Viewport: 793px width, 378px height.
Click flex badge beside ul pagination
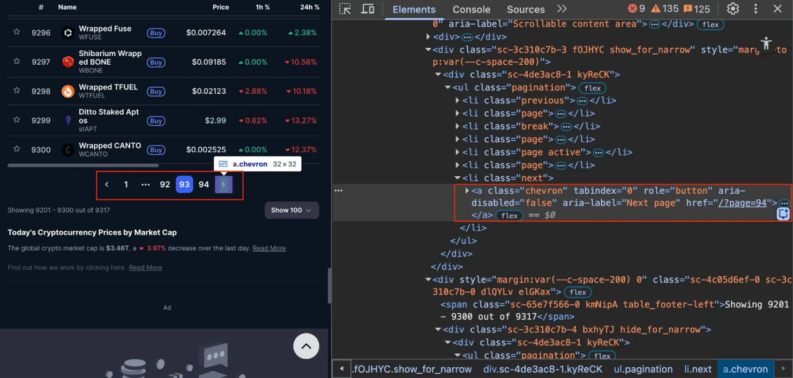[x=592, y=88]
